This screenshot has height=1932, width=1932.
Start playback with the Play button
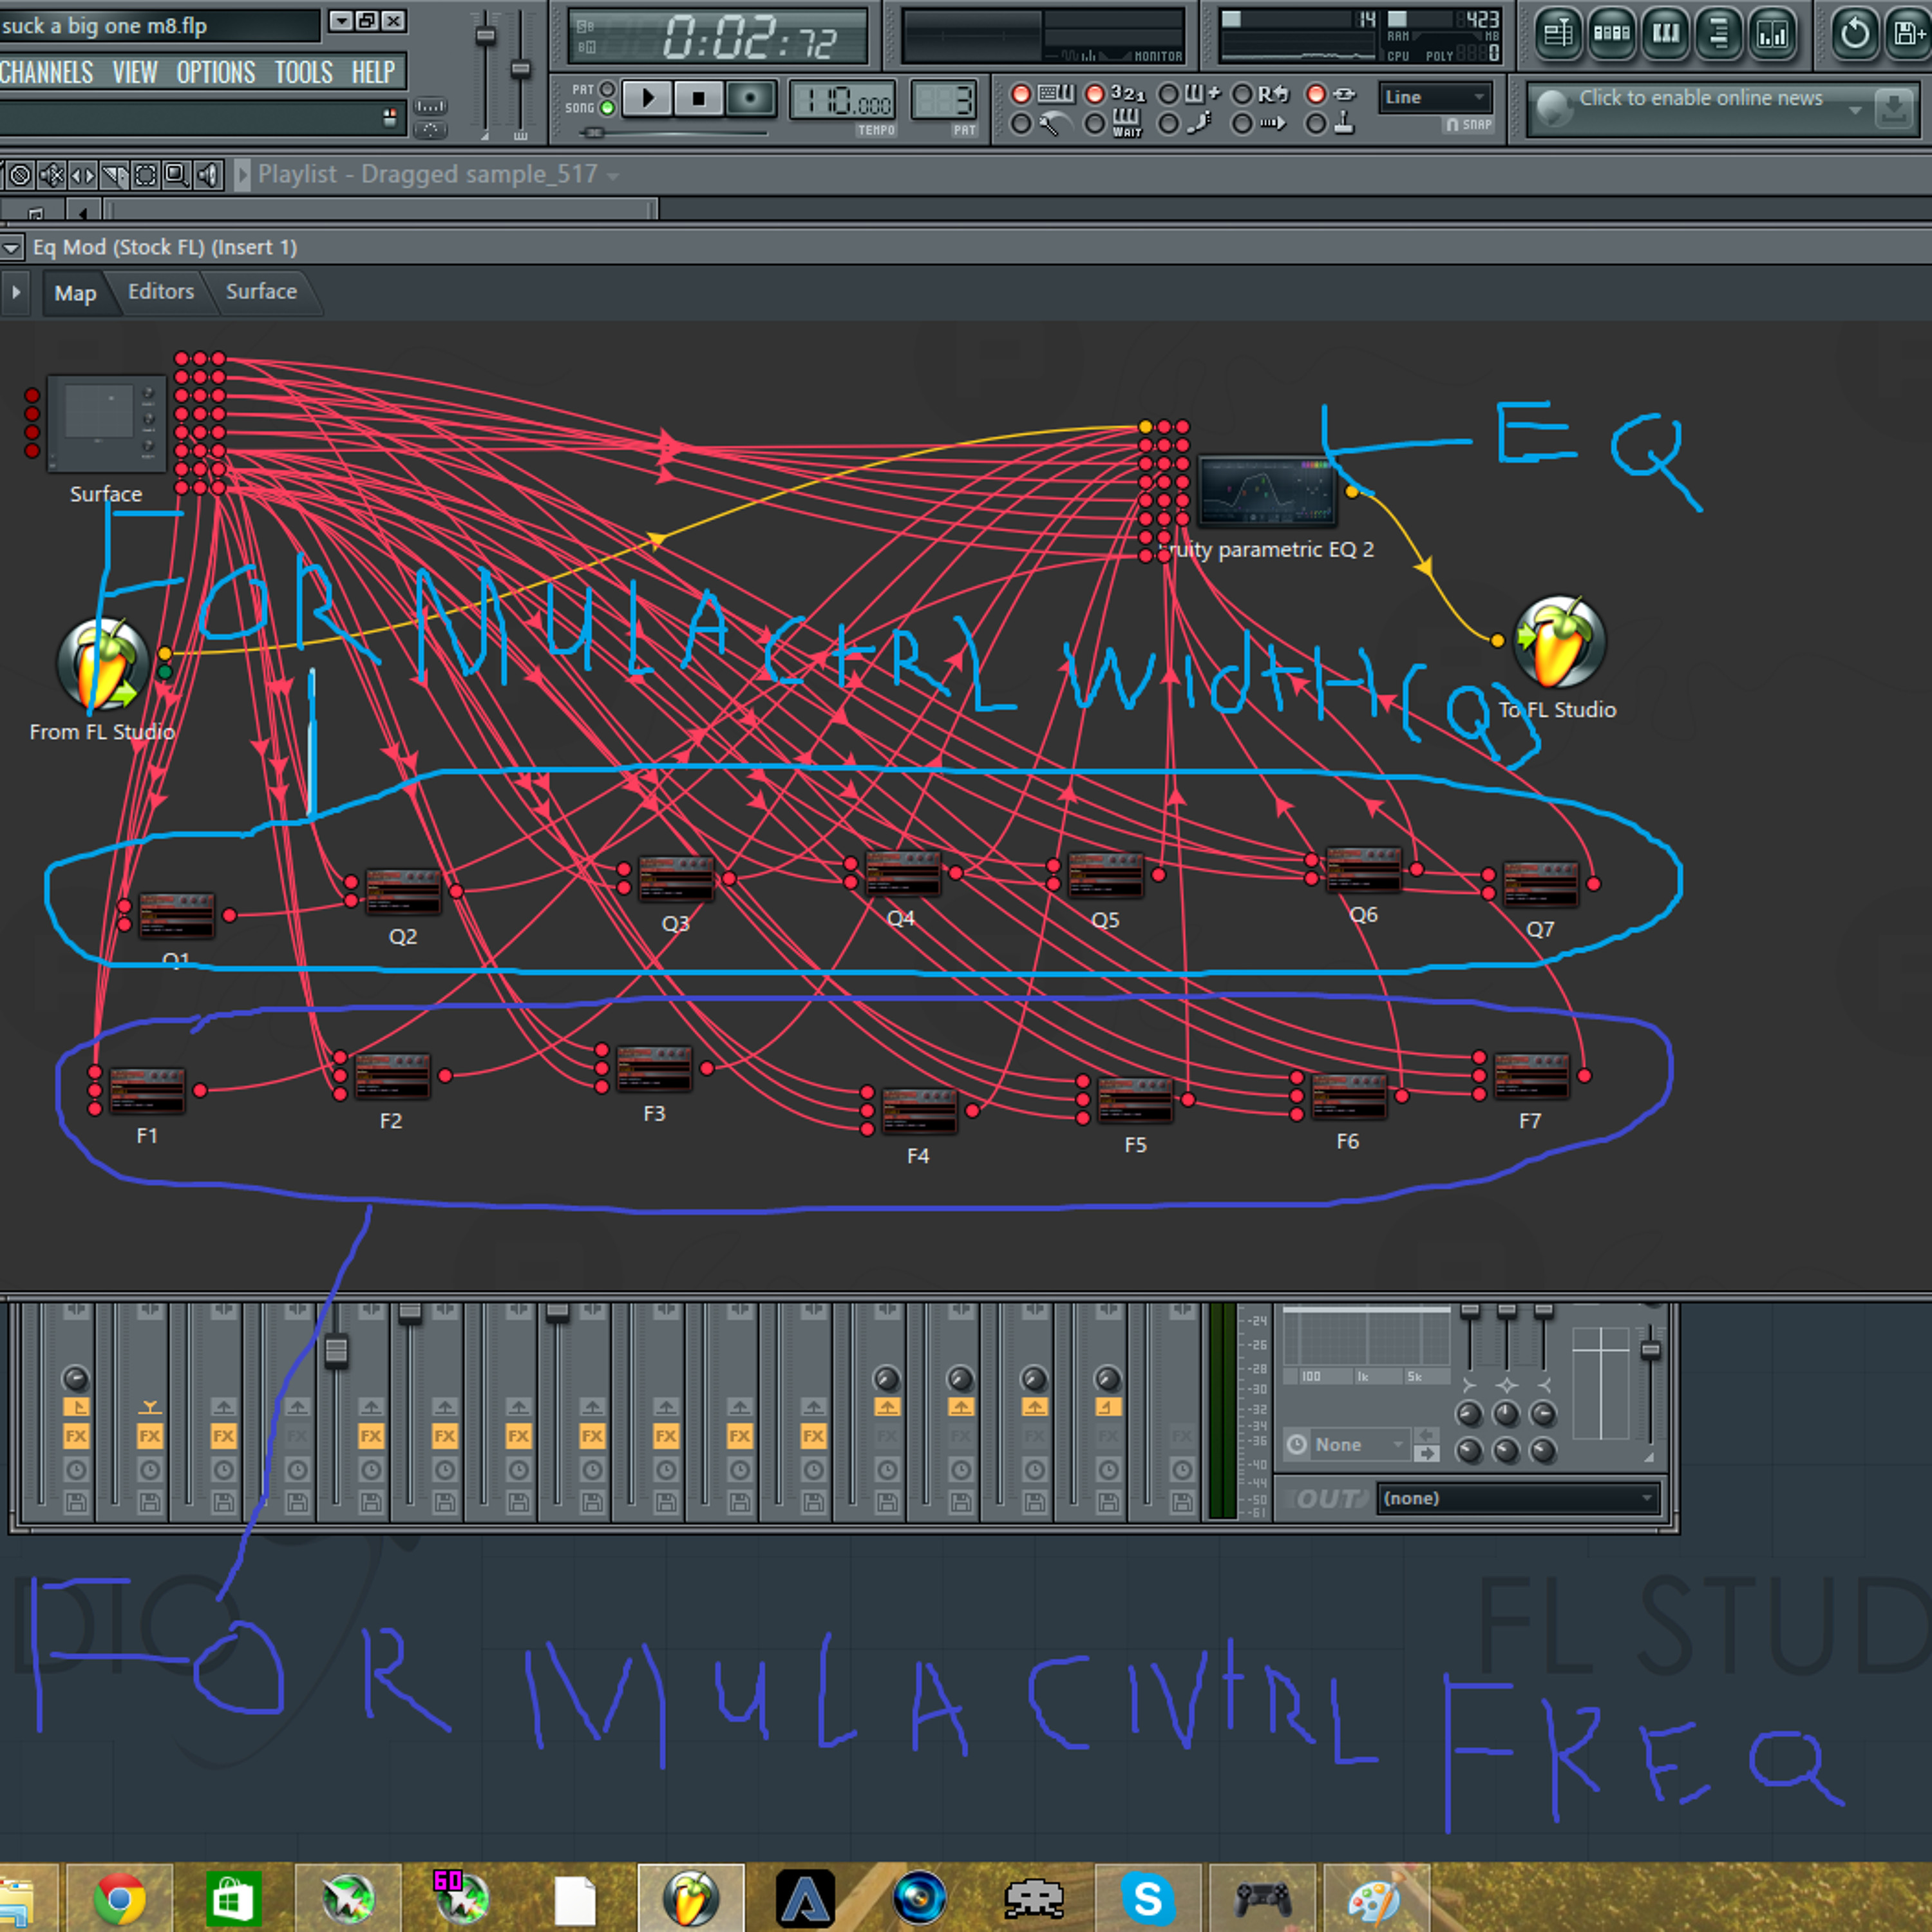647,98
